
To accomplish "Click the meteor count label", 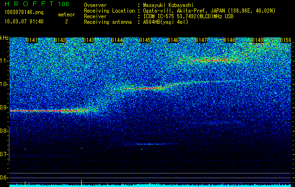I will point(67,14).
